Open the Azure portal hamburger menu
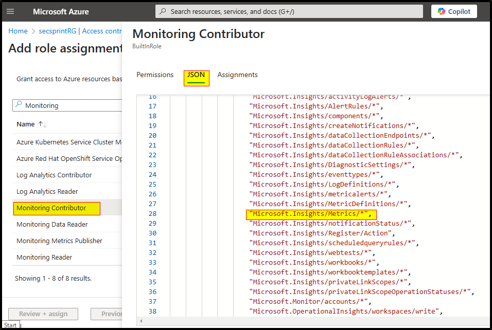Image resolution: width=492 pixels, height=330 pixels. 11,11
